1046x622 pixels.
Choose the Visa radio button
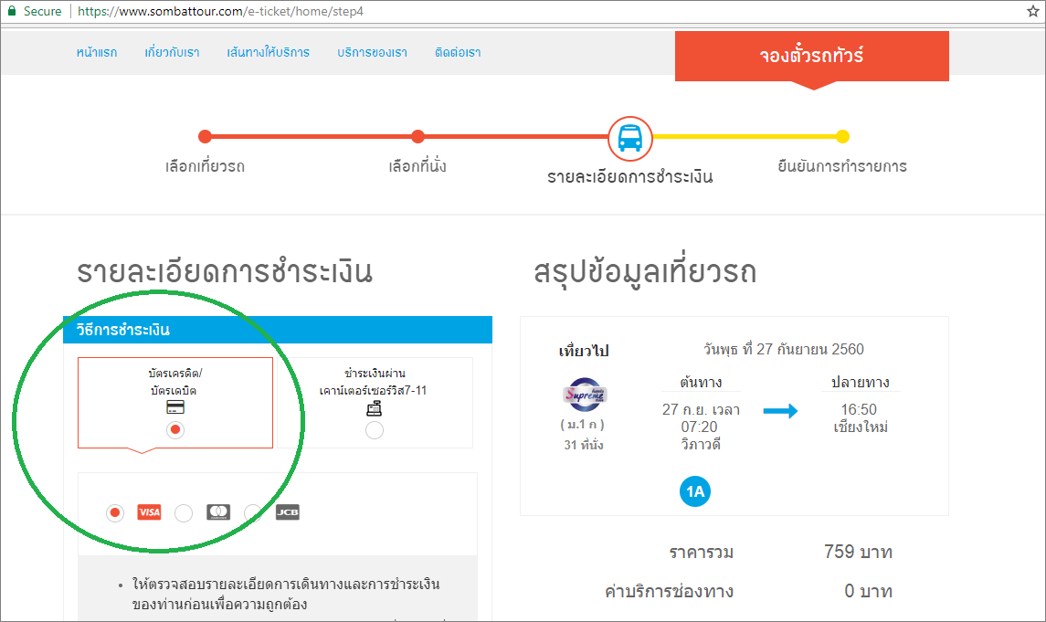click(115, 512)
